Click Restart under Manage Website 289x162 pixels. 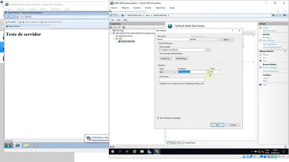[x=266, y=55]
